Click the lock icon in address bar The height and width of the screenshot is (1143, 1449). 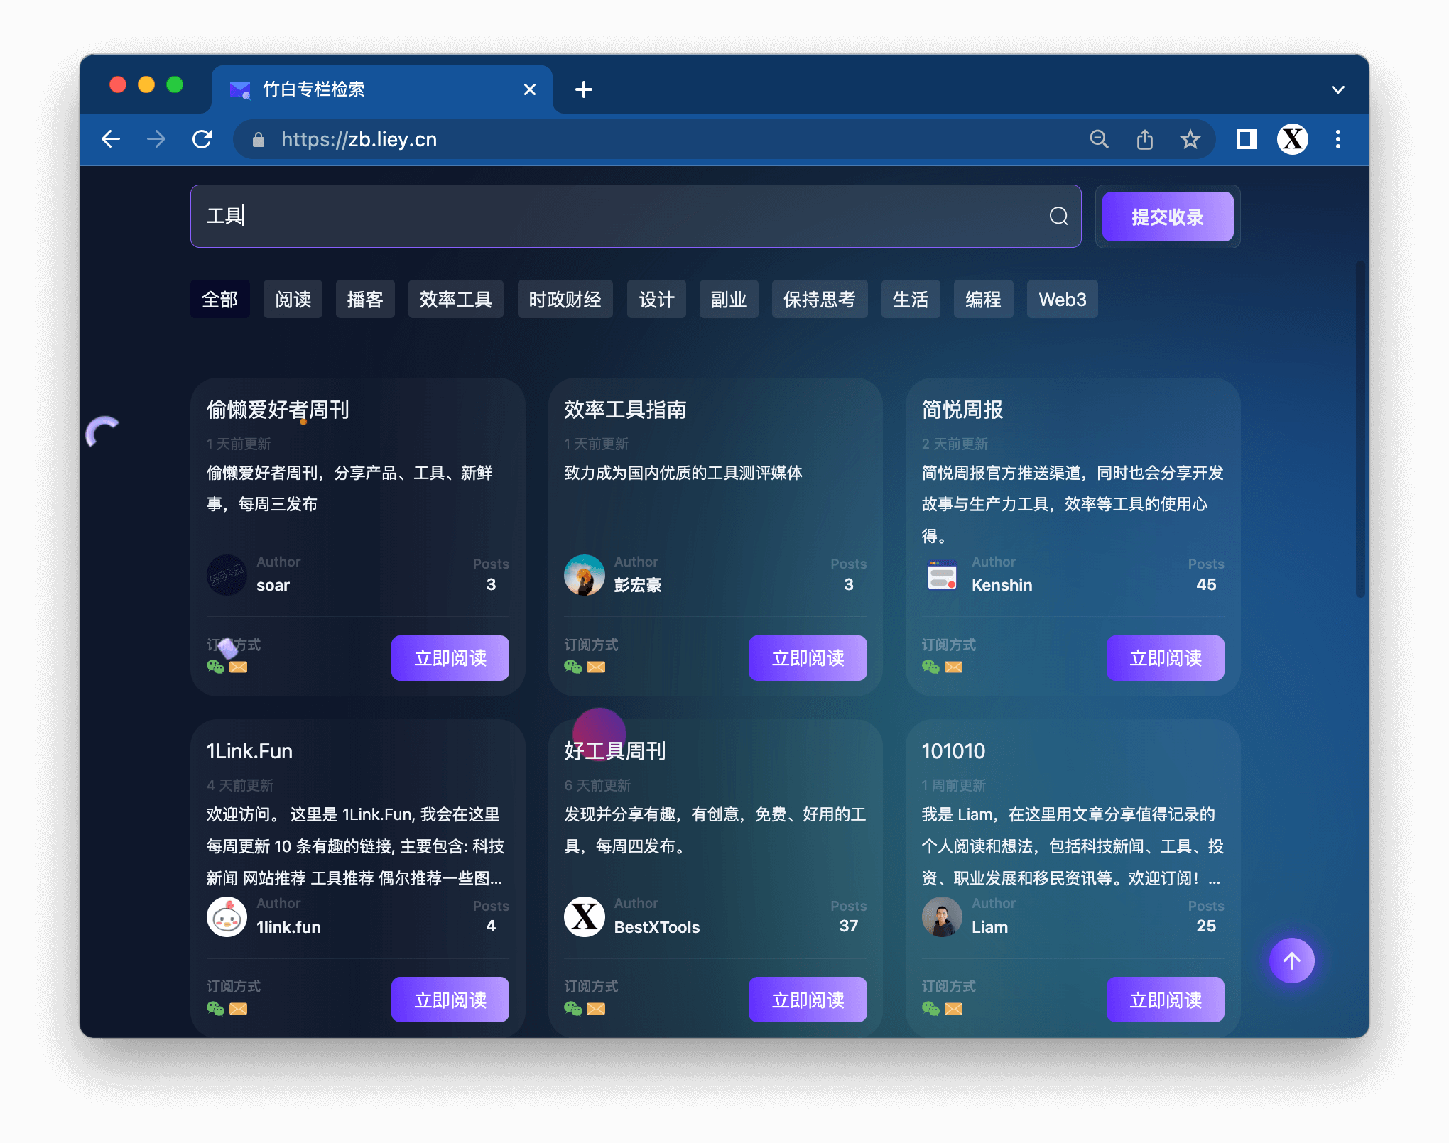coord(259,140)
